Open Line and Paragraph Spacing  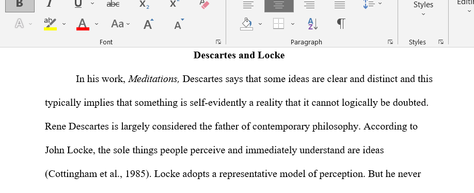(x=369, y=4)
